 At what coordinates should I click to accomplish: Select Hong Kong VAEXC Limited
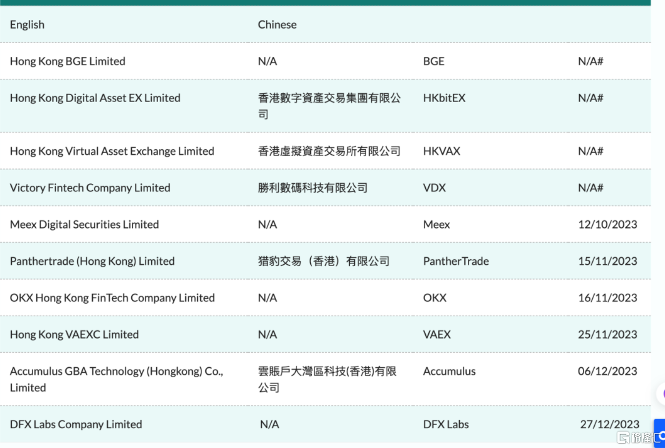click(74, 335)
